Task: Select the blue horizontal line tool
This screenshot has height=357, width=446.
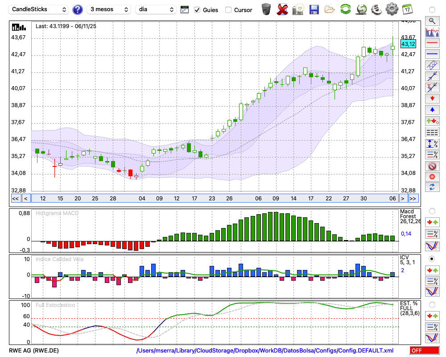Action: coord(432,54)
